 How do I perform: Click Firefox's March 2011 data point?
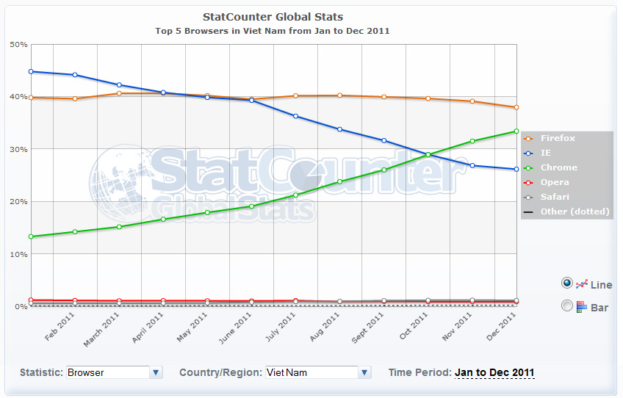tap(119, 93)
